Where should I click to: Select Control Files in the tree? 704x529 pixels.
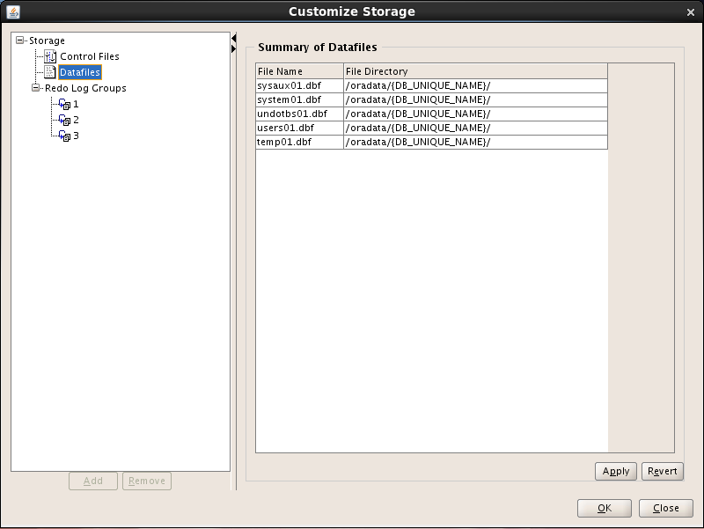coord(90,56)
